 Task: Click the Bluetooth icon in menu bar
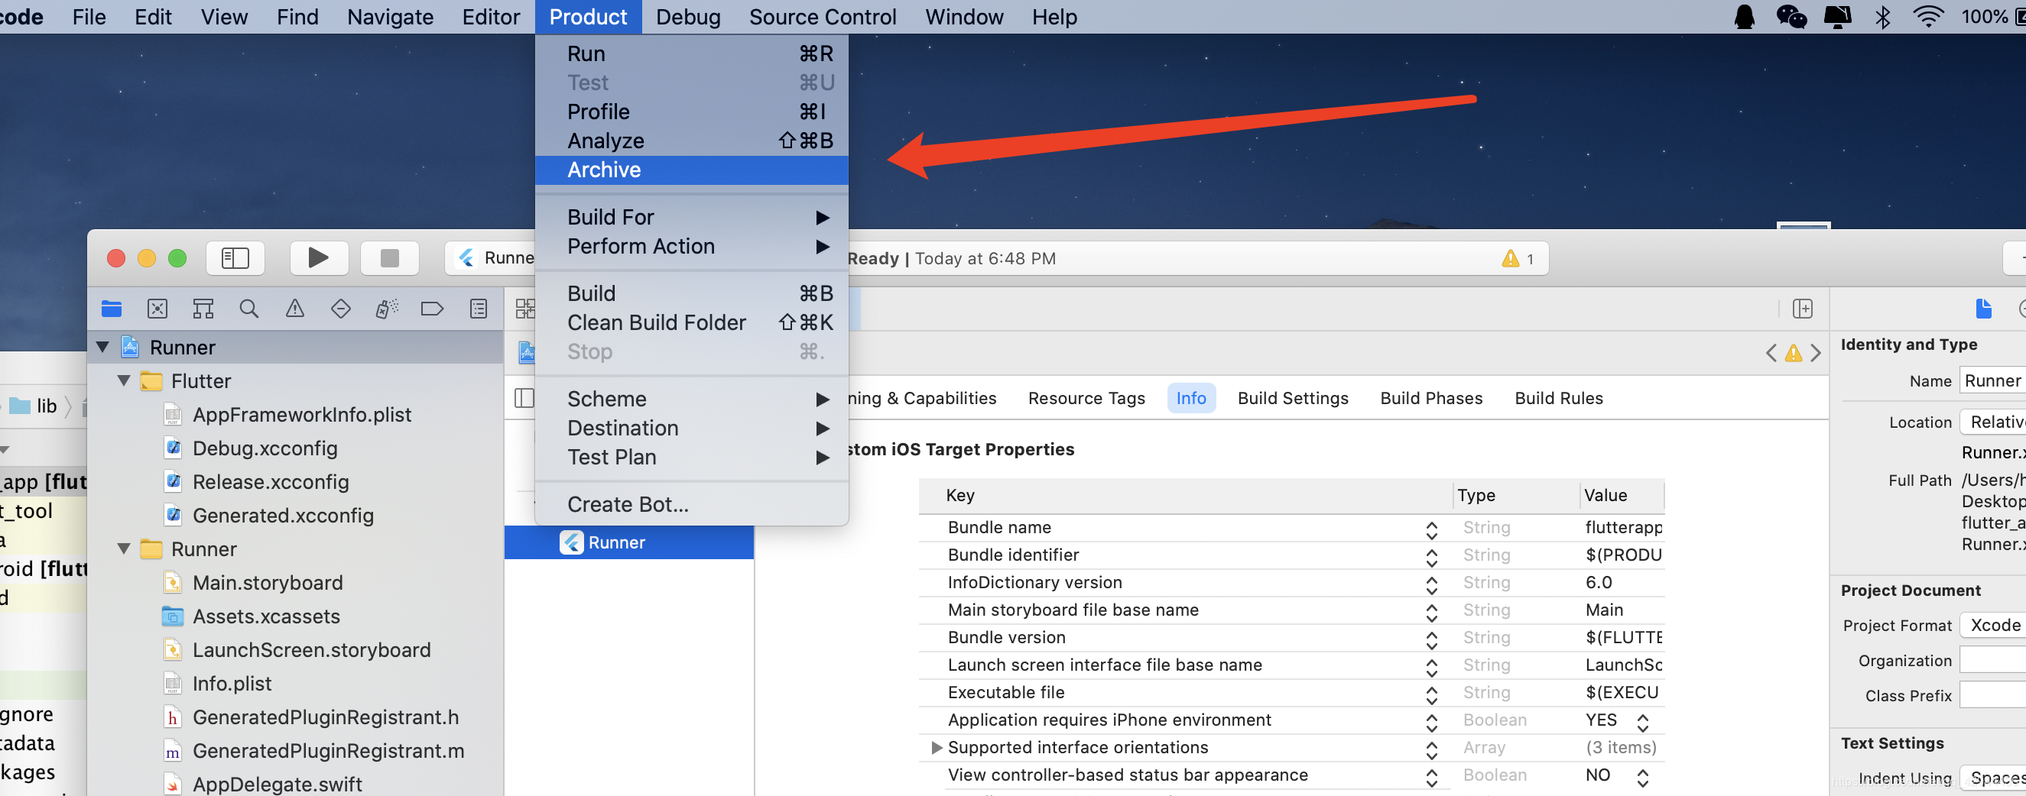(x=1882, y=17)
